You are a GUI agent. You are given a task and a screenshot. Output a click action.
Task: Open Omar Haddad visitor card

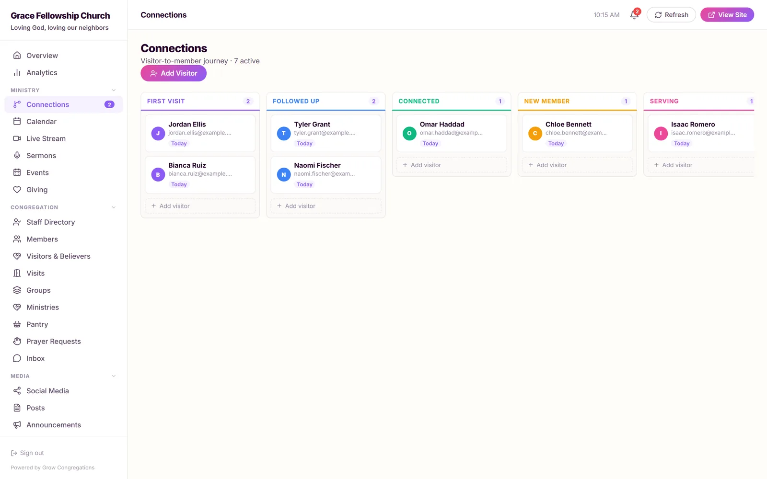(x=452, y=134)
